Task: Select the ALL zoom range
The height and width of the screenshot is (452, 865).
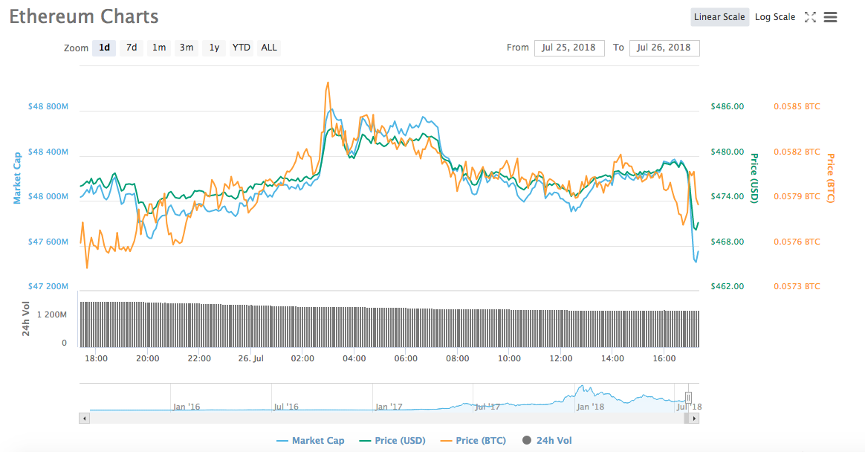Action: point(269,48)
